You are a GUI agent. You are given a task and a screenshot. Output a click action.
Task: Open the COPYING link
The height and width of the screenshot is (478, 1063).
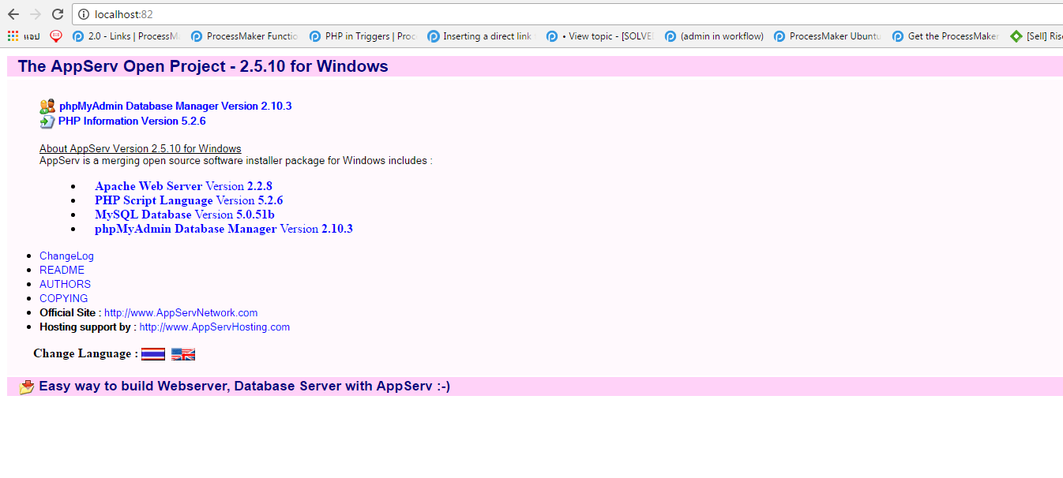(64, 298)
